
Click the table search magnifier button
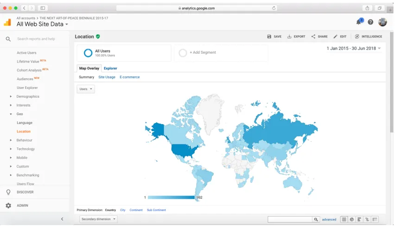pos(316,220)
